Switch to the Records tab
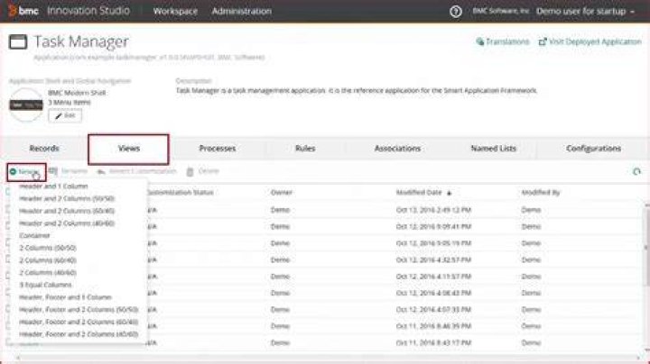650x364 pixels. (44, 148)
